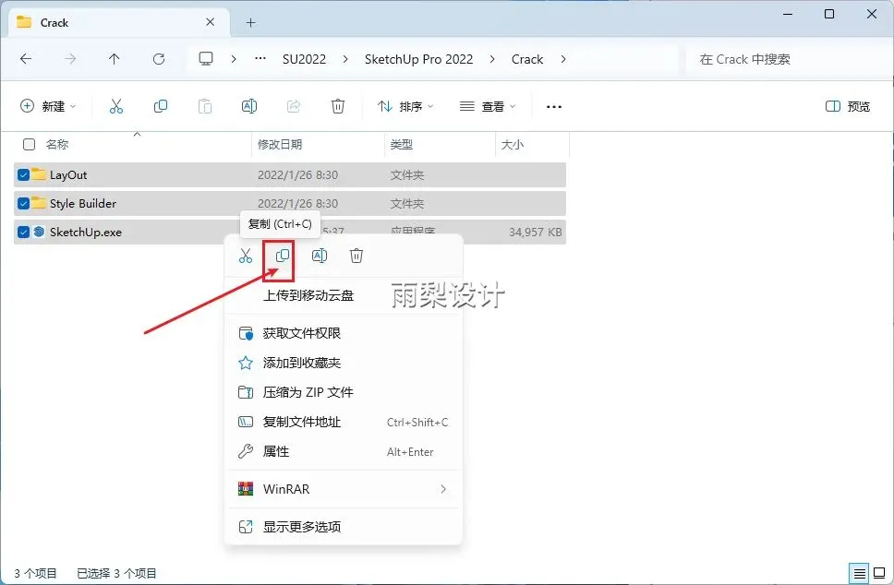Expand the chevron after Crack breadcrumb
The height and width of the screenshot is (585, 894).
point(563,59)
